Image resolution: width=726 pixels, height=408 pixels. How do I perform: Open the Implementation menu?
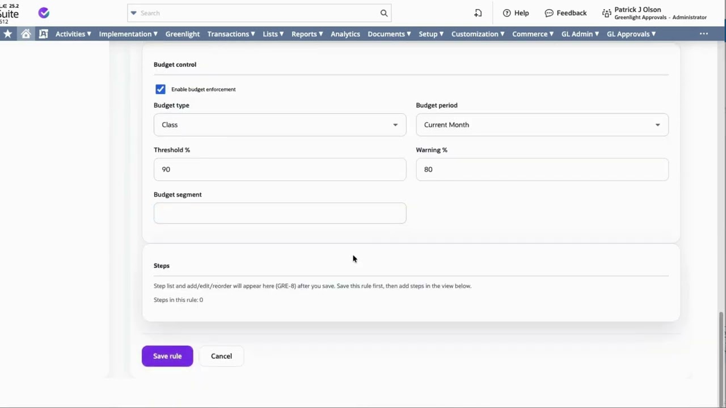point(128,34)
